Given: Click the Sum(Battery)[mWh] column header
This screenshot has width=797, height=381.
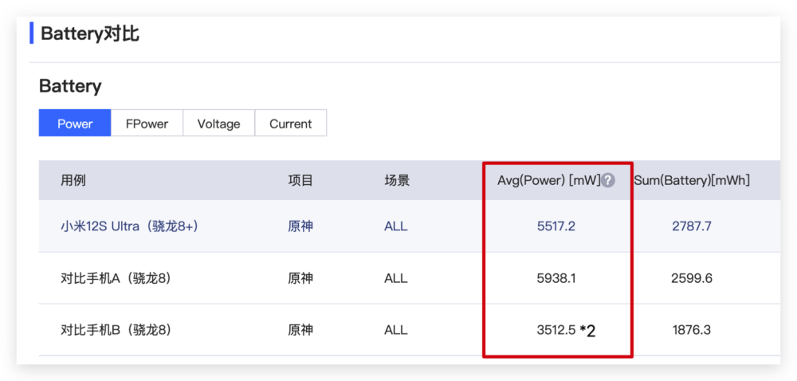Looking at the screenshot, I should (x=691, y=181).
